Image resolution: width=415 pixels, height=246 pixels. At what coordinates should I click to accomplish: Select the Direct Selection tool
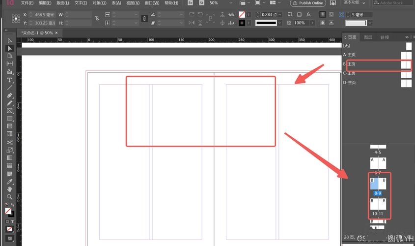(9, 48)
